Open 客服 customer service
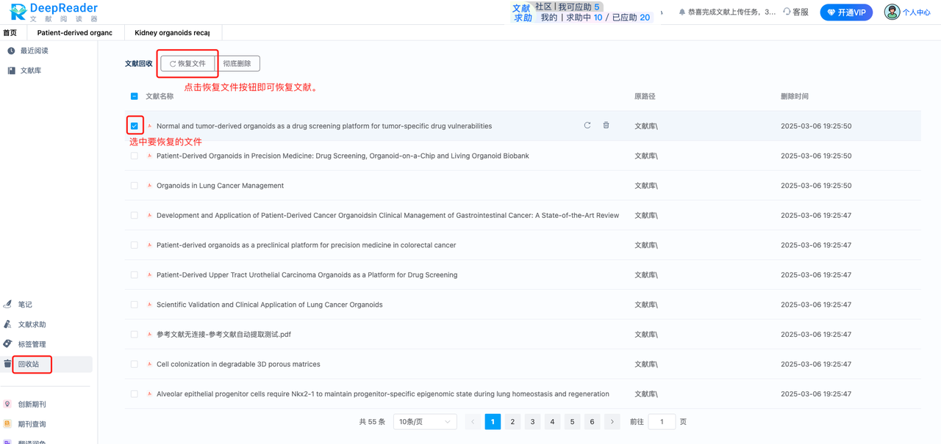941x444 pixels. pos(795,12)
